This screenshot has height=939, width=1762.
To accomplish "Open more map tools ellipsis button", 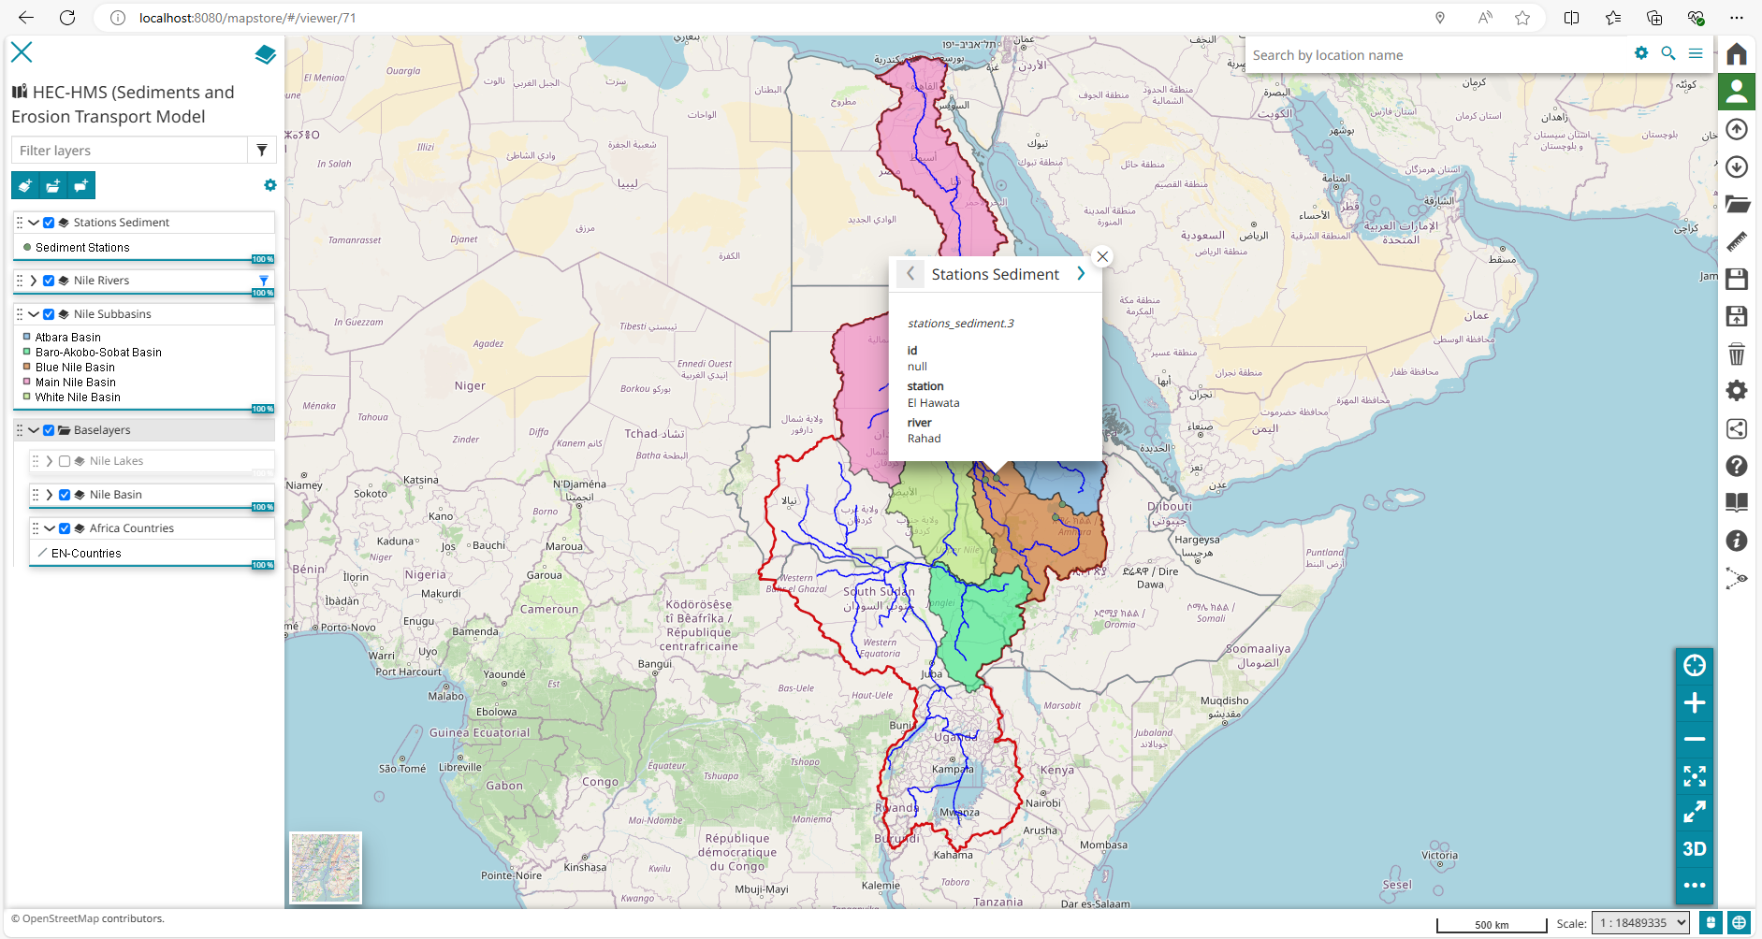I will pyautogui.click(x=1695, y=885).
